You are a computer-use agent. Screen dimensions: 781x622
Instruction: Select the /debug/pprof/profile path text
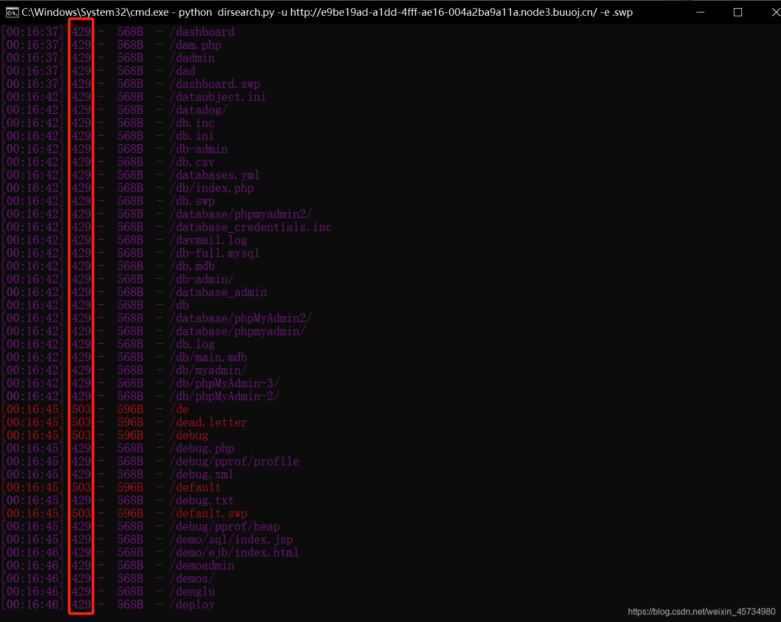click(234, 461)
